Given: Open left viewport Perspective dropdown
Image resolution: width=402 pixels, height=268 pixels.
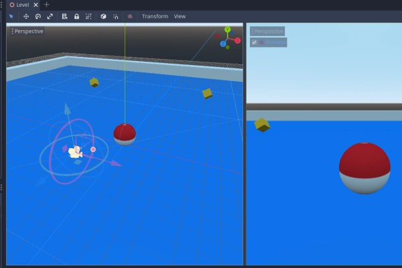Looking at the screenshot, I should [x=27, y=31].
